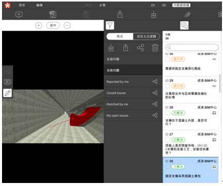
Task: Select the 当前问题 filter
Action: (133, 70)
